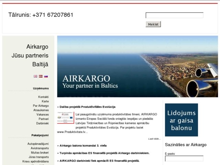The height and width of the screenshot is (165, 220).
Task: Open the Karte menu link
Action: 45,101
